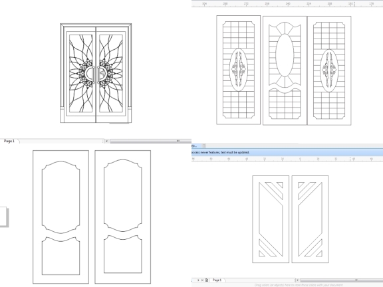Add a new page with page icon
The height and width of the screenshot is (287, 383).
click(x=207, y=280)
